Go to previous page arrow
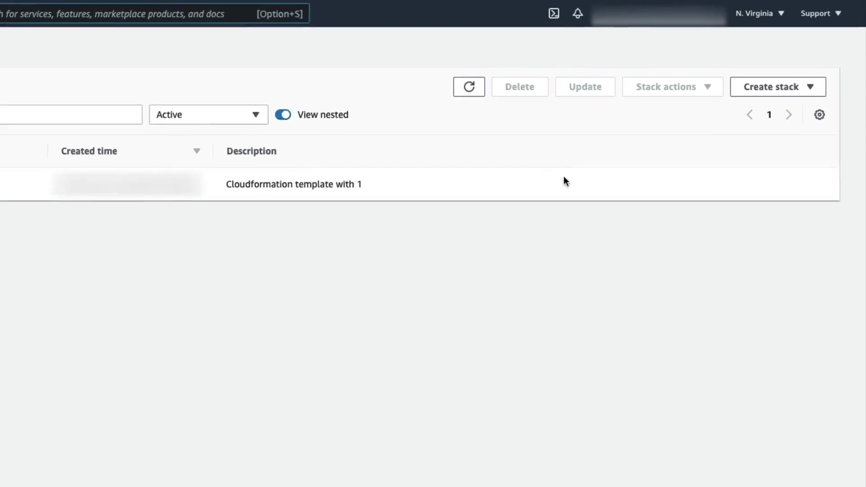 [749, 115]
